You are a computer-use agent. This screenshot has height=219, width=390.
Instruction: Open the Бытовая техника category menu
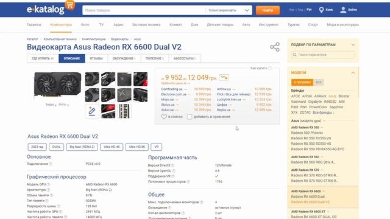coord(146,25)
